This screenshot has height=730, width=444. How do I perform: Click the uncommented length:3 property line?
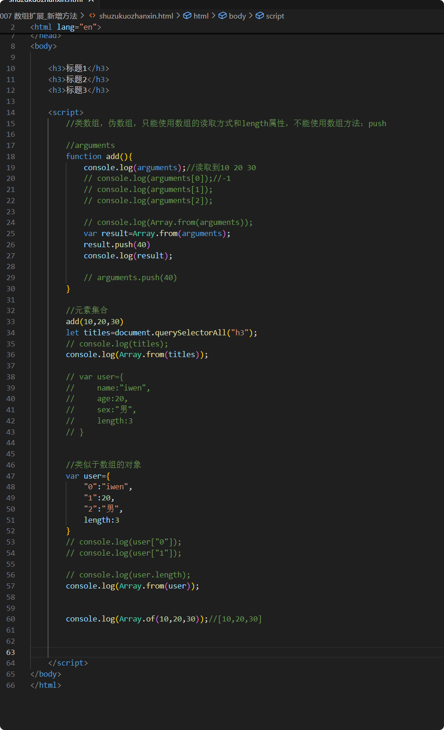point(101,520)
